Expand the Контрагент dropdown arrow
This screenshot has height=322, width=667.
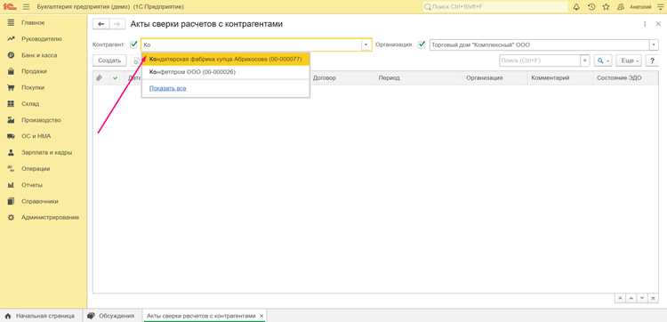[x=366, y=44]
